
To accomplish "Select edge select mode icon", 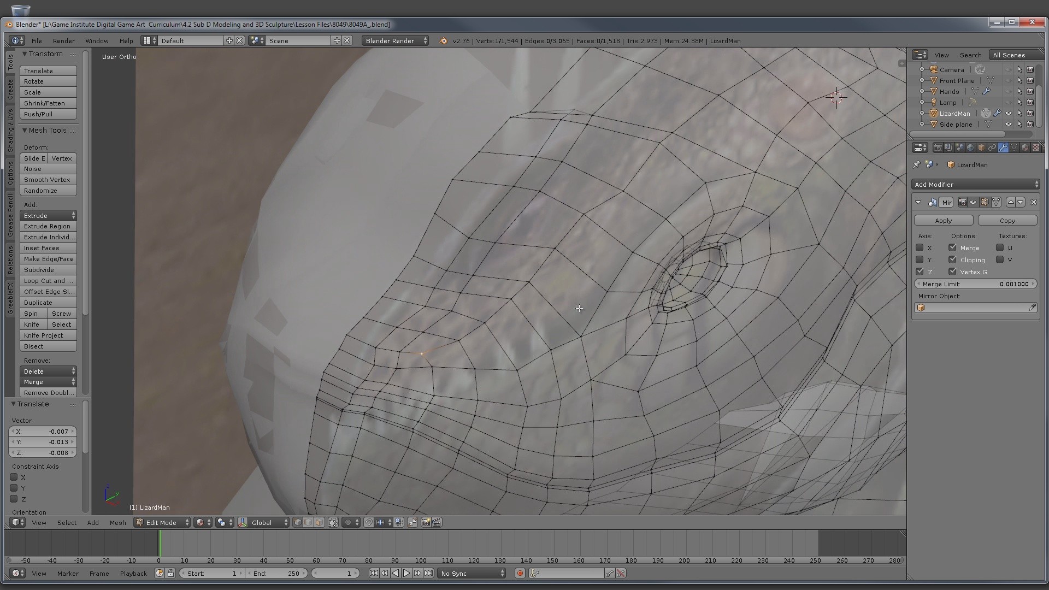I will (308, 522).
